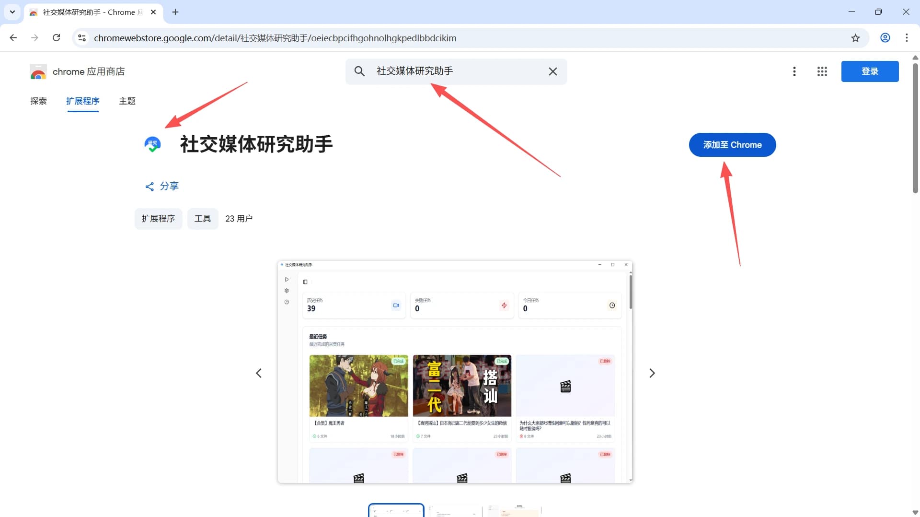This screenshot has width=920, height=517.
Task: View site information in address bar
Action: point(82,38)
